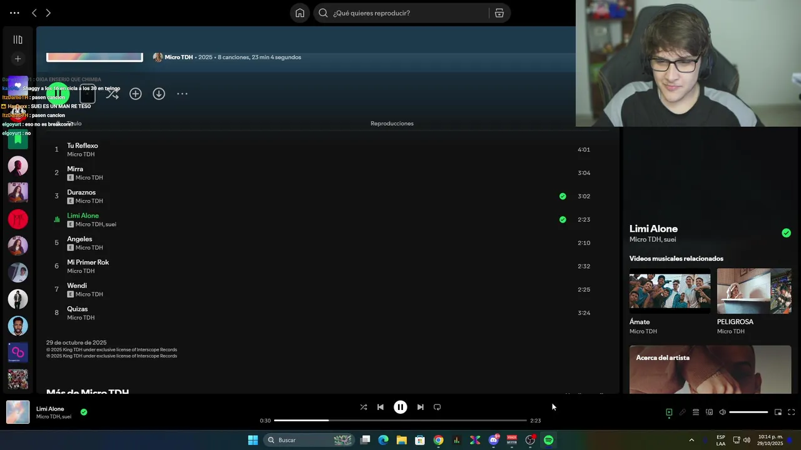
Task: Open Discord from taskbar
Action: click(x=494, y=440)
